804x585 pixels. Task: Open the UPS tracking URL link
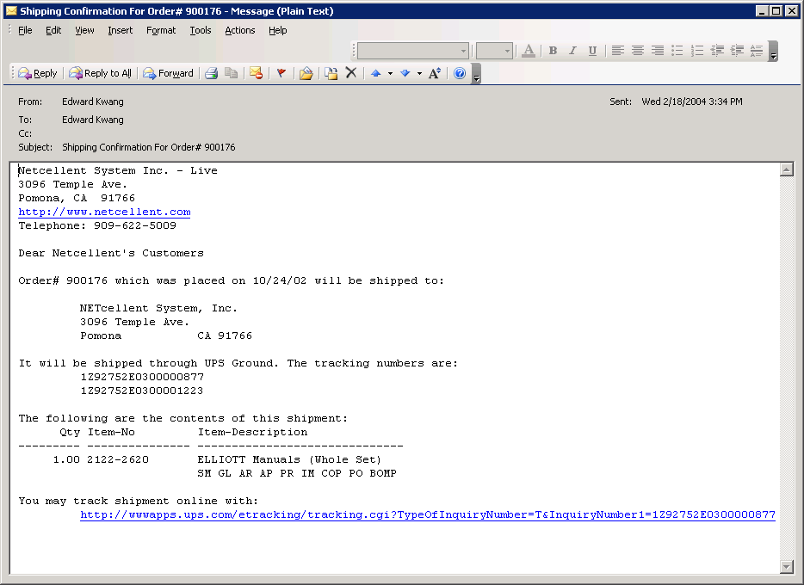click(428, 514)
